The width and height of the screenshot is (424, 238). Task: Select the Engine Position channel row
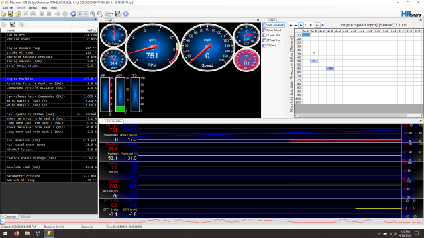point(48,79)
